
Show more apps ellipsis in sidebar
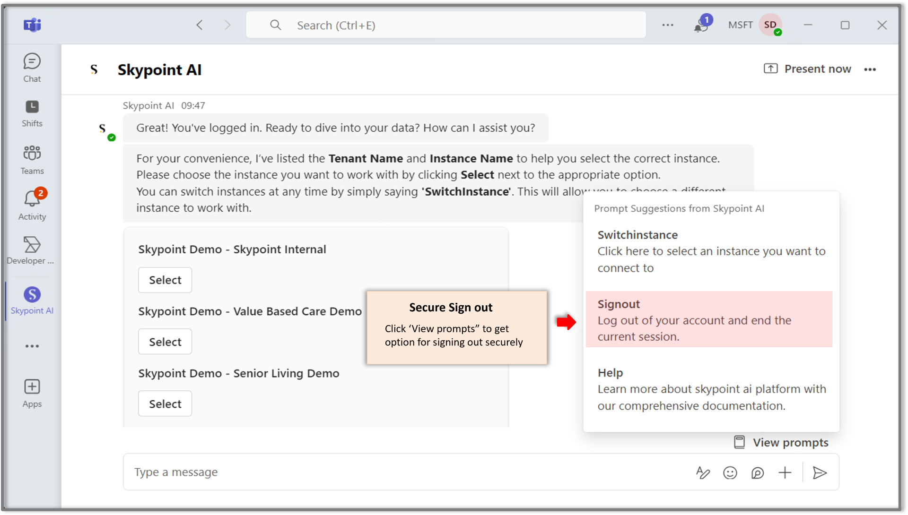(32, 346)
